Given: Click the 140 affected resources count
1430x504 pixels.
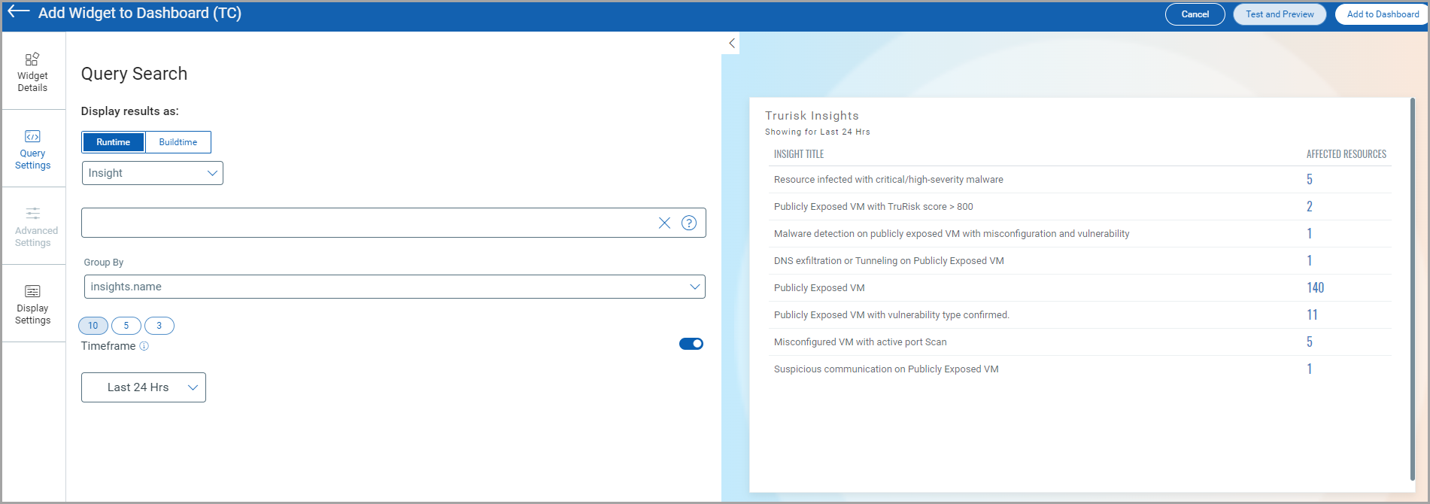Looking at the screenshot, I should [x=1316, y=288].
